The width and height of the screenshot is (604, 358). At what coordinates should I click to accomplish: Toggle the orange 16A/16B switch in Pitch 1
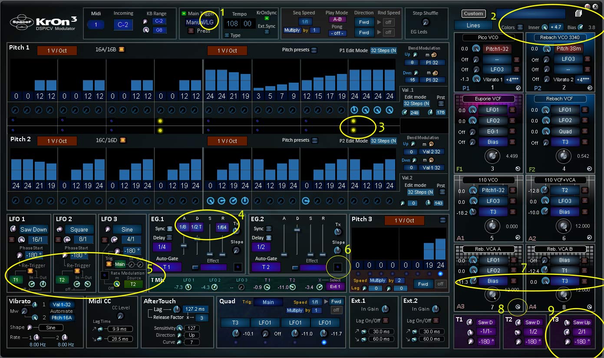click(122, 50)
